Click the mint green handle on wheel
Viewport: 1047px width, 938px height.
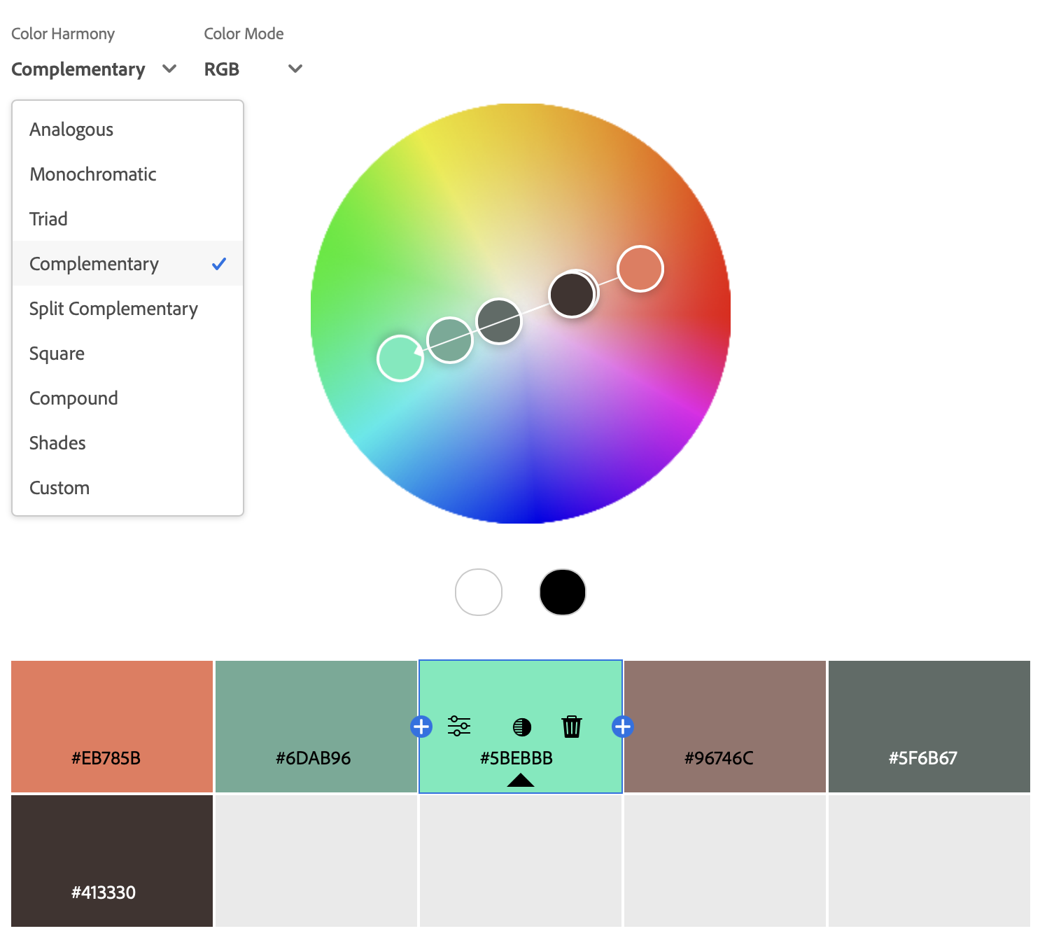click(x=400, y=358)
